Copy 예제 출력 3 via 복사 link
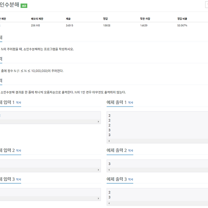Image resolution: width=208 pixels, height=208 pixels. pyautogui.click(x=131, y=179)
